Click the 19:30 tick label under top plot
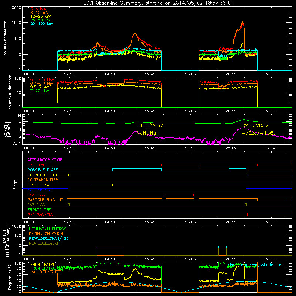The height and width of the screenshot is (296, 296). point(110,74)
